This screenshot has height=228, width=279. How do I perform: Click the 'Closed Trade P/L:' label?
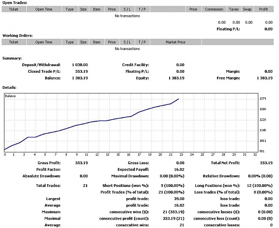coord(44,71)
